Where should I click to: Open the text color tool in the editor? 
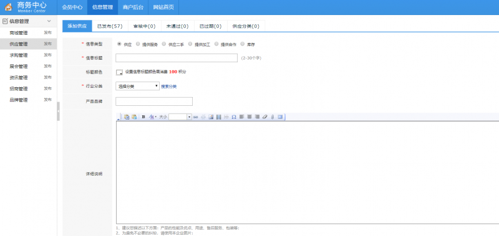[152, 117]
